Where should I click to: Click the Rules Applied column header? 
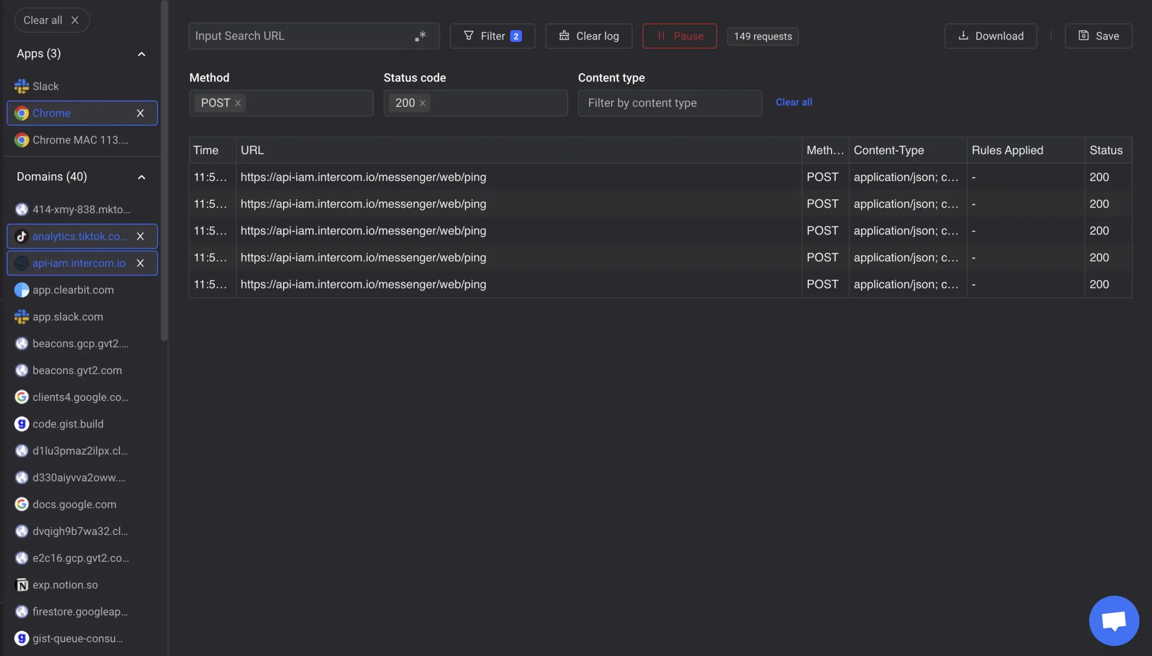(1026, 150)
